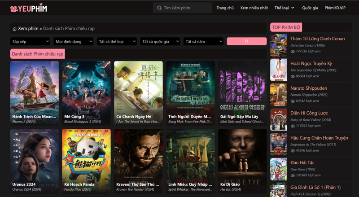The image size is (359, 197).
Task: Open the Mê Cung 3 movie poster
Action: (86, 93)
